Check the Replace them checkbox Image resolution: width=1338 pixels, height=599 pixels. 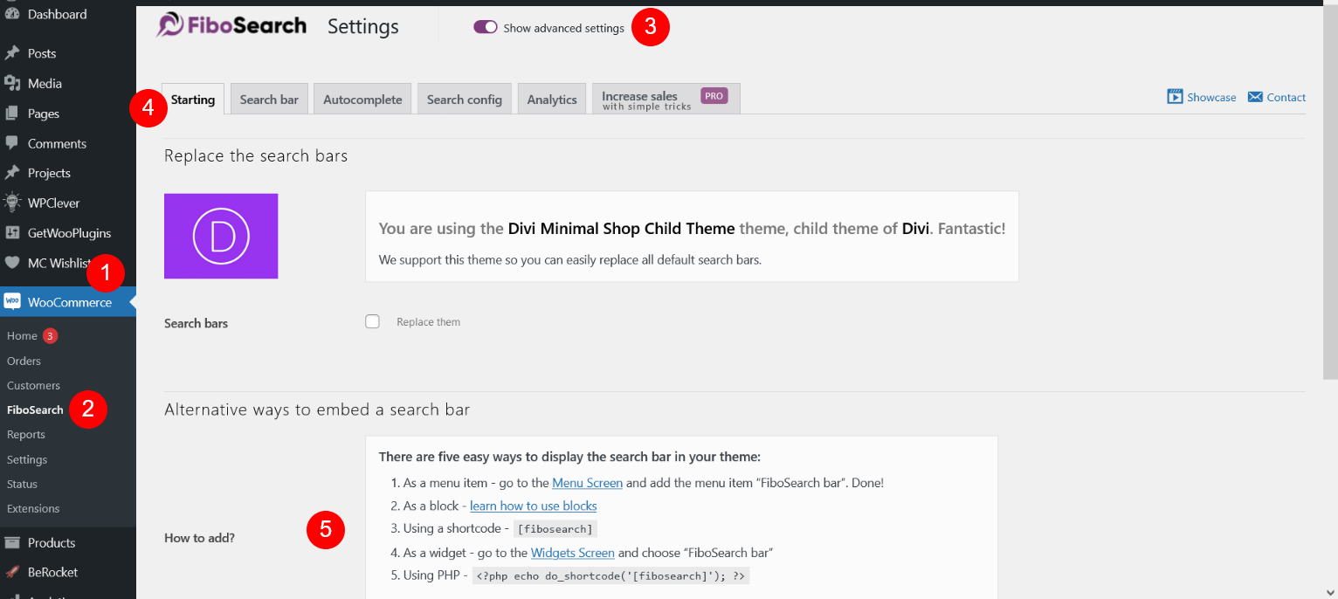pyautogui.click(x=373, y=321)
